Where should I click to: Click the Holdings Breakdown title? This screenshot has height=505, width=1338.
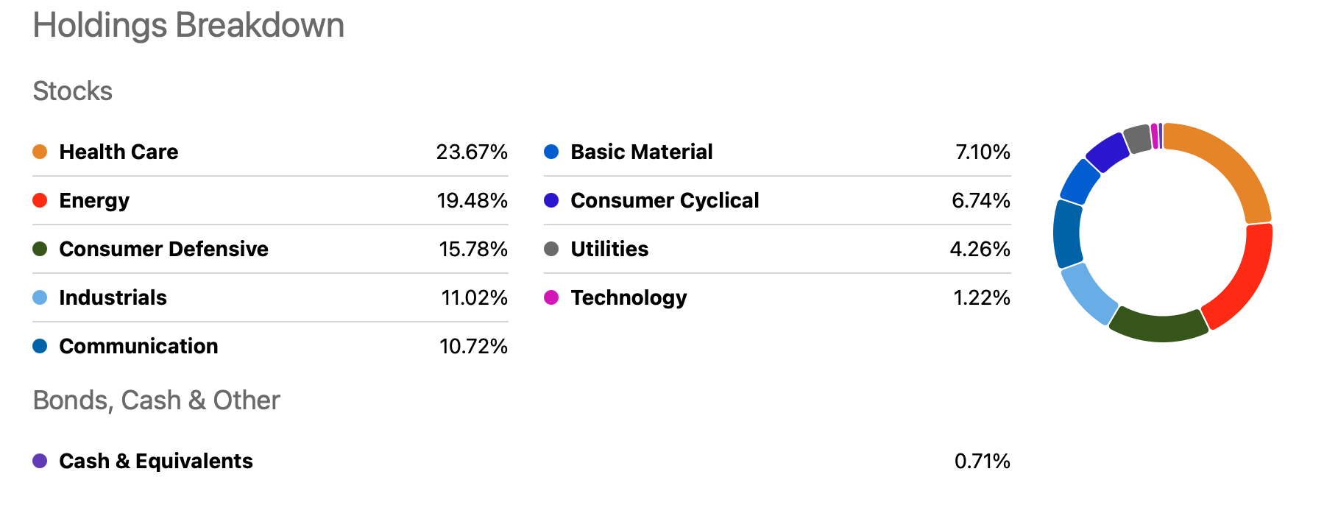click(x=188, y=25)
